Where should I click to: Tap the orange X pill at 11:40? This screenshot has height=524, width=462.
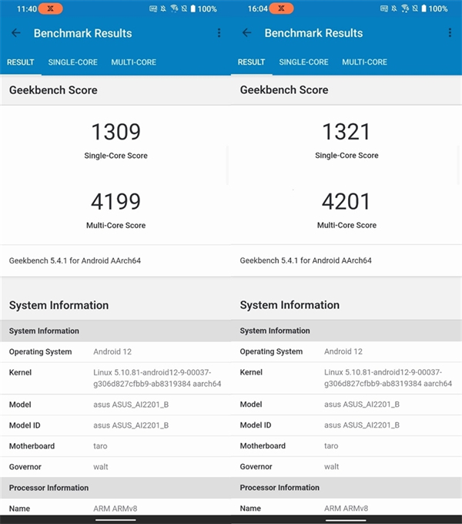pyautogui.click(x=50, y=8)
